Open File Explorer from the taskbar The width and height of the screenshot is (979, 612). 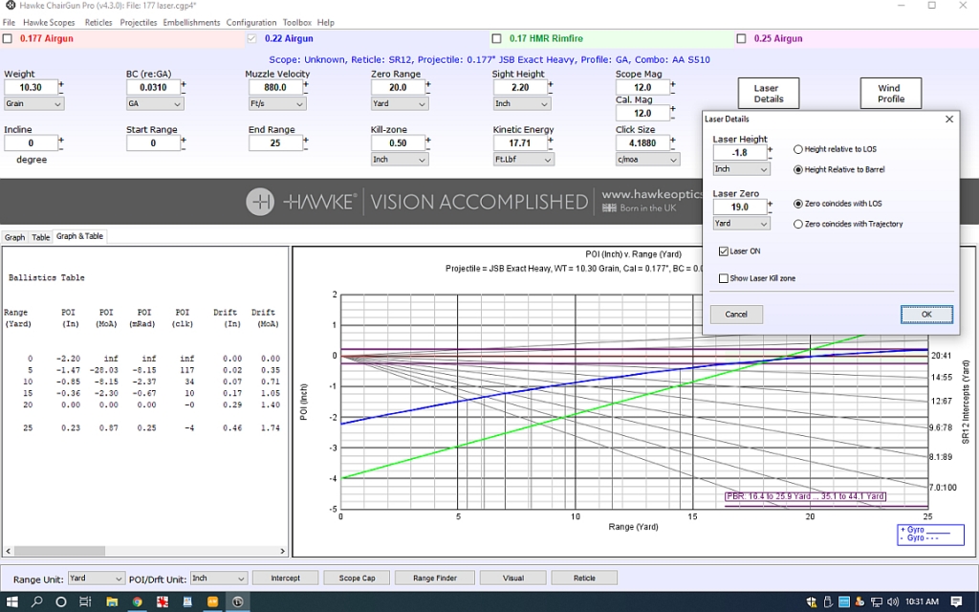[x=112, y=602]
